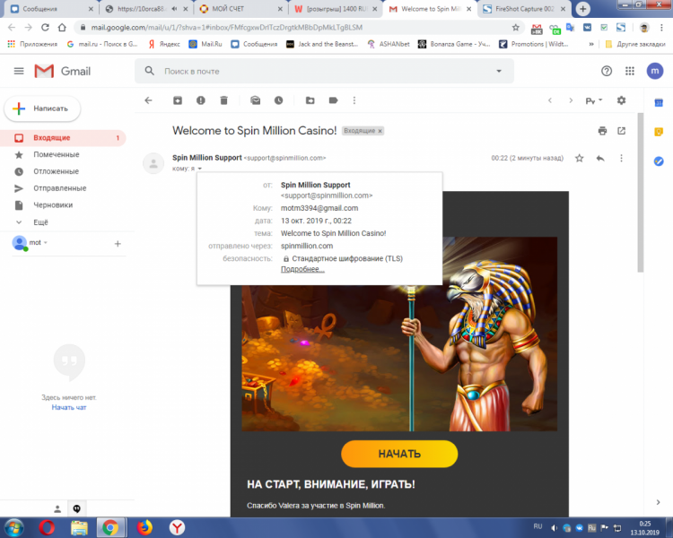This screenshot has height=538, width=673.
Task: Click the email page vertical scrollbar
Action: pyautogui.click(x=641, y=193)
